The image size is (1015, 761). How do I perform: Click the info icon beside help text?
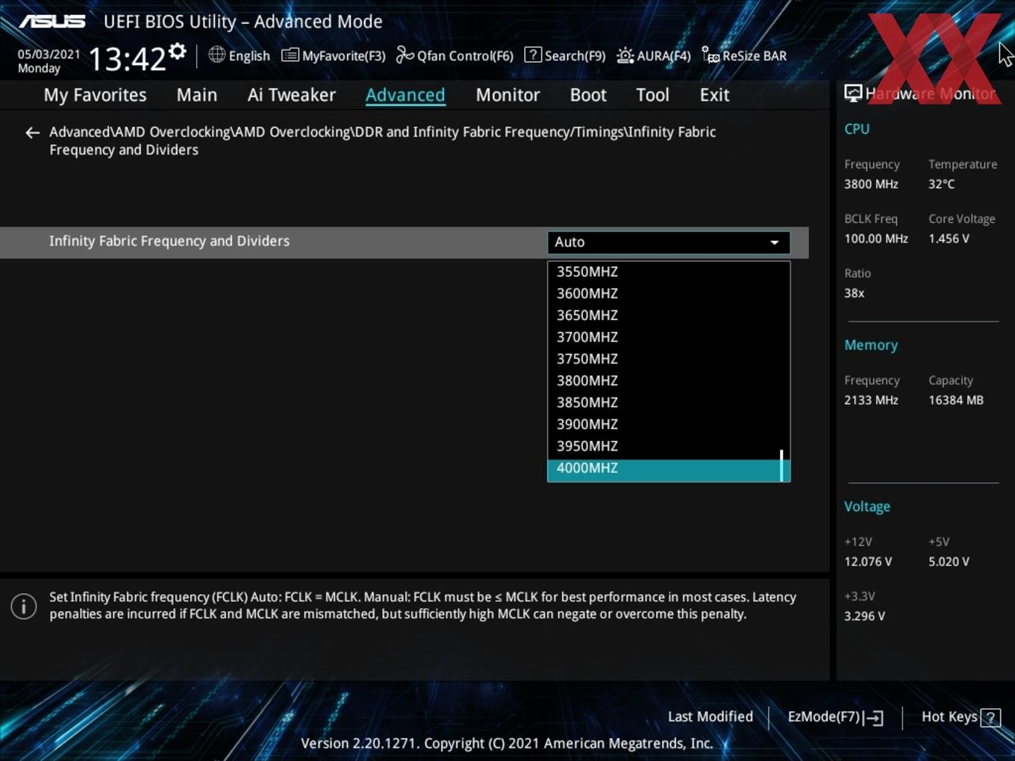(x=24, y=607)
